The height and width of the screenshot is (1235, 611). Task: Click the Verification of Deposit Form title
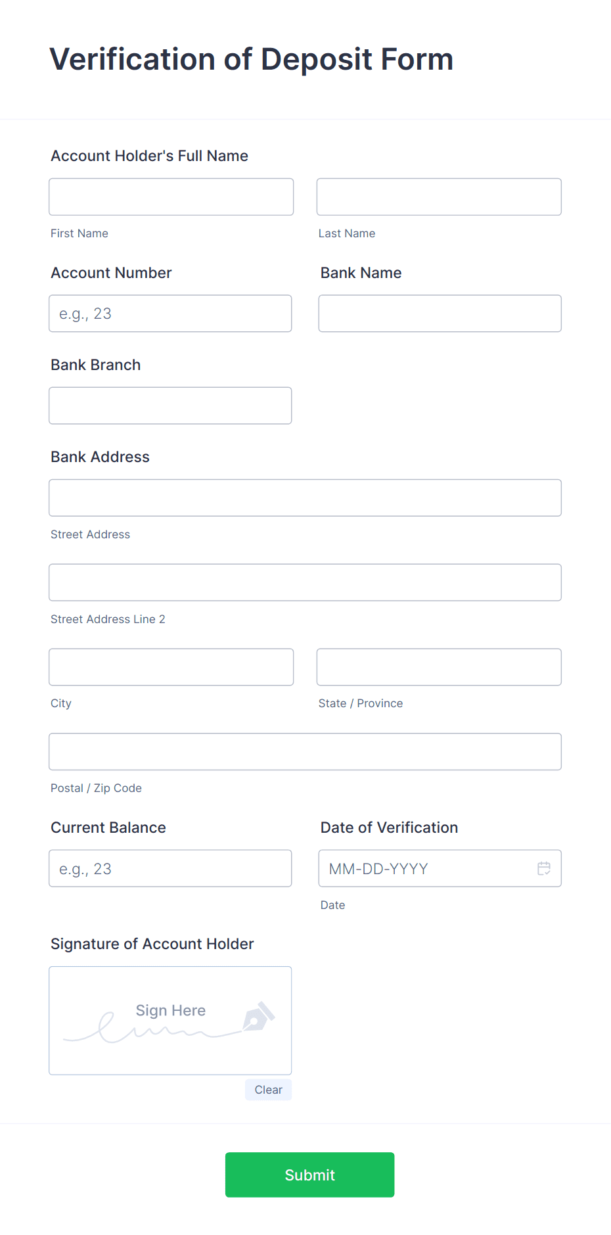point(252,59)
